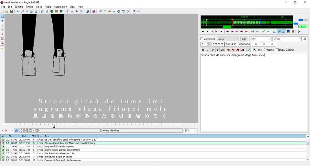Screen dimensions: 310x166
Task: Open the Lyrics style dropdown
Action: pyautogui.click(x=228, y=39)
